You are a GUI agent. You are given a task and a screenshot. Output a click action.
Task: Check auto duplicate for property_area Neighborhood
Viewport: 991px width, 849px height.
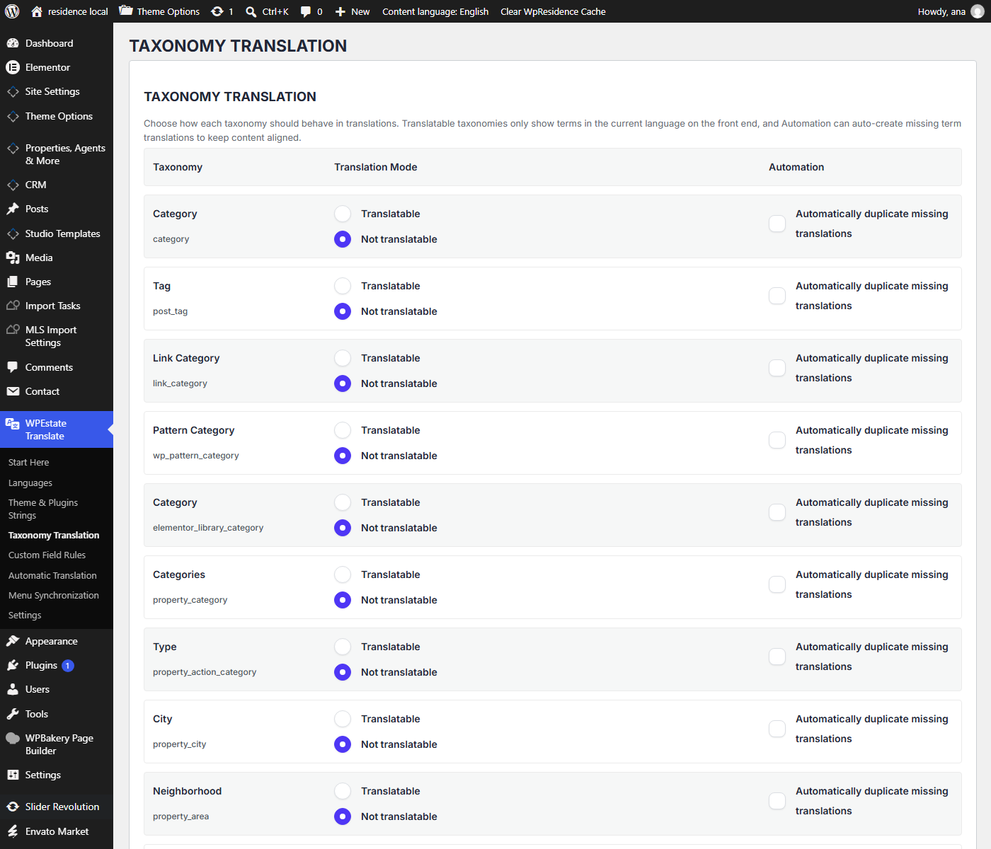[x=777, y=801]
